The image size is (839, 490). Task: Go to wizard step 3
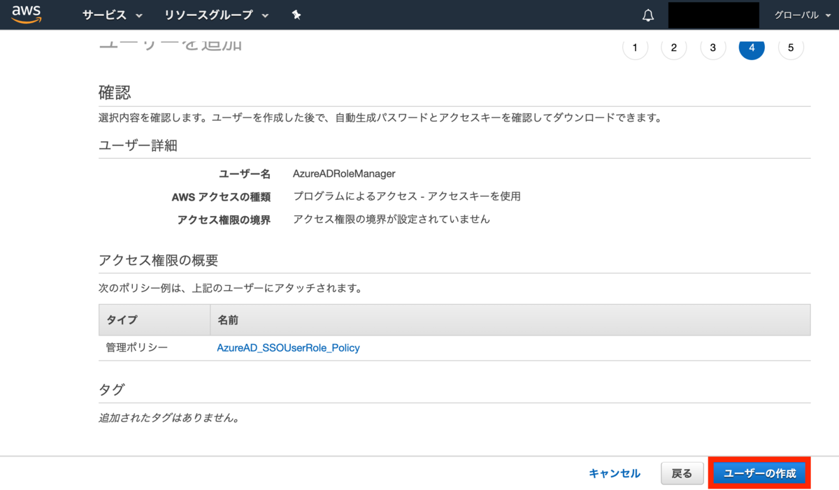[712, 48]
